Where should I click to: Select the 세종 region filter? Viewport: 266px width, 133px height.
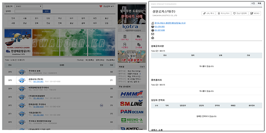point(13,23)
